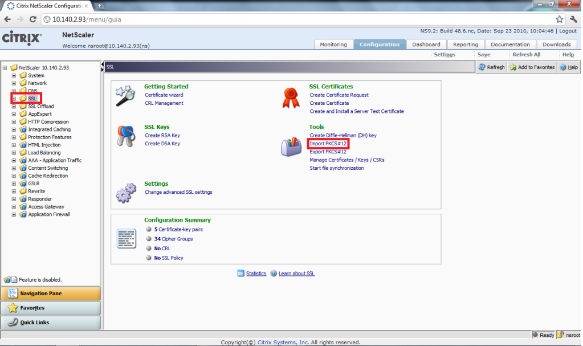Open the Dashboard tab
The image size is (583, 346).
(426, 44)
